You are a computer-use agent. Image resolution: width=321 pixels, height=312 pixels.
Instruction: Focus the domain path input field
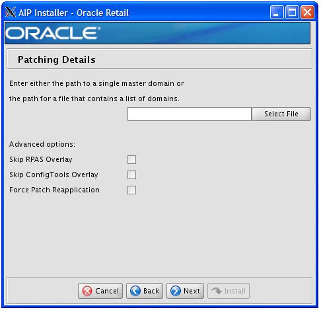190,114
